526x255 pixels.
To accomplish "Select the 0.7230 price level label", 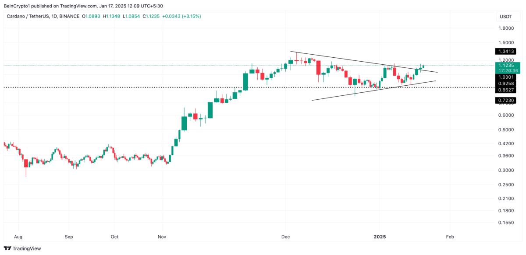I will [506, 101].
